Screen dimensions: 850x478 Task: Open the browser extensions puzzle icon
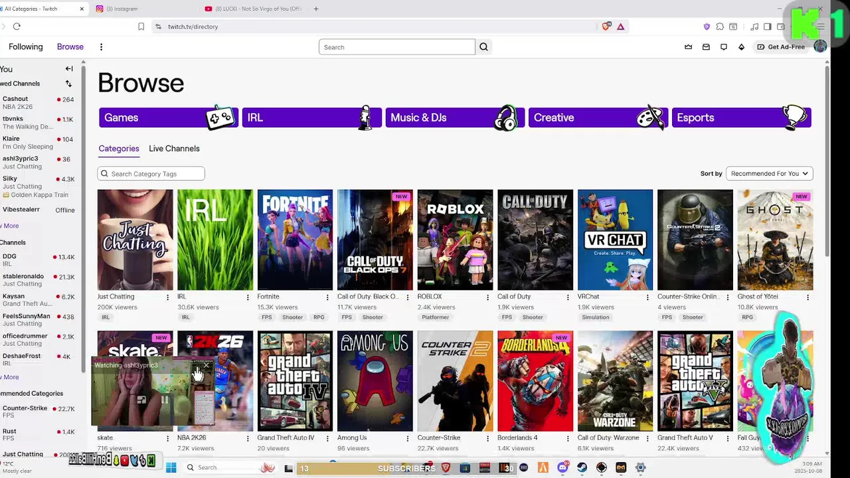coord(720,27)
